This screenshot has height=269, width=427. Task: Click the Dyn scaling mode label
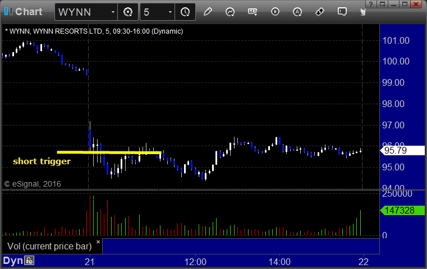pyautogui.click(x=13, y=261)
